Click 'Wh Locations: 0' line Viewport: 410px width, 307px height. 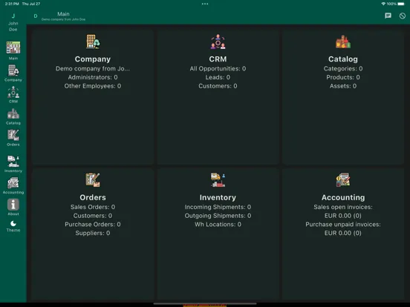pos(218,225)
